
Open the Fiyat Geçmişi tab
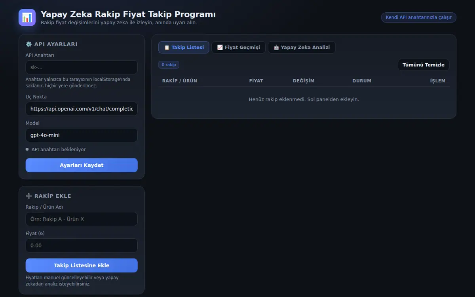(x=238, y=48)
